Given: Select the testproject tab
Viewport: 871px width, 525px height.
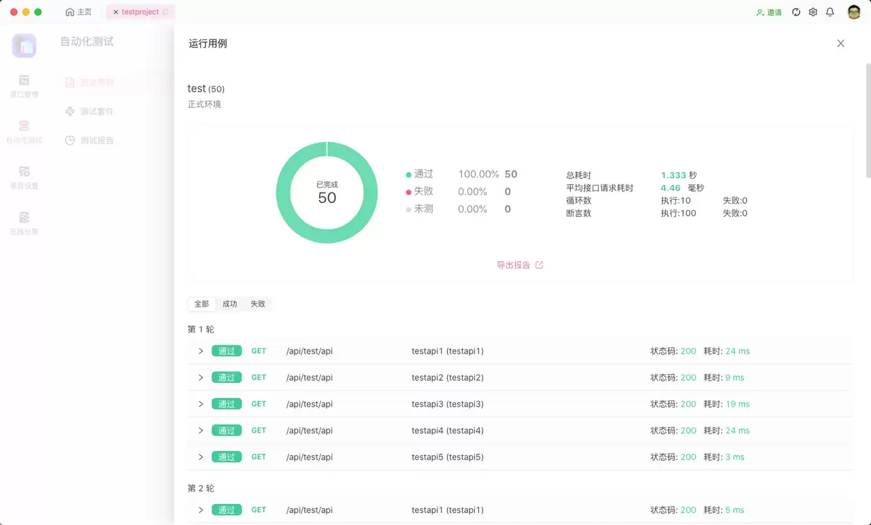Looking at the screenshot, I should pyautogui.click(x=140, y=12).
